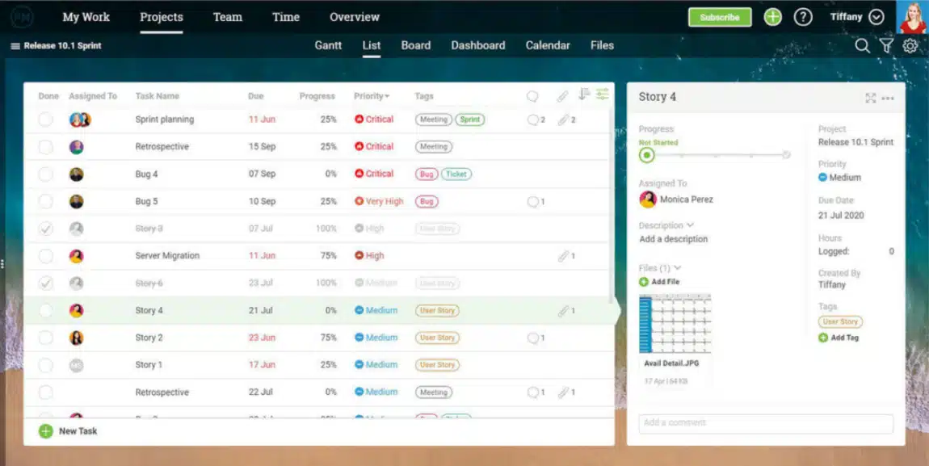
Task: Click the green plus add icon in header
Action: point(772,17)
